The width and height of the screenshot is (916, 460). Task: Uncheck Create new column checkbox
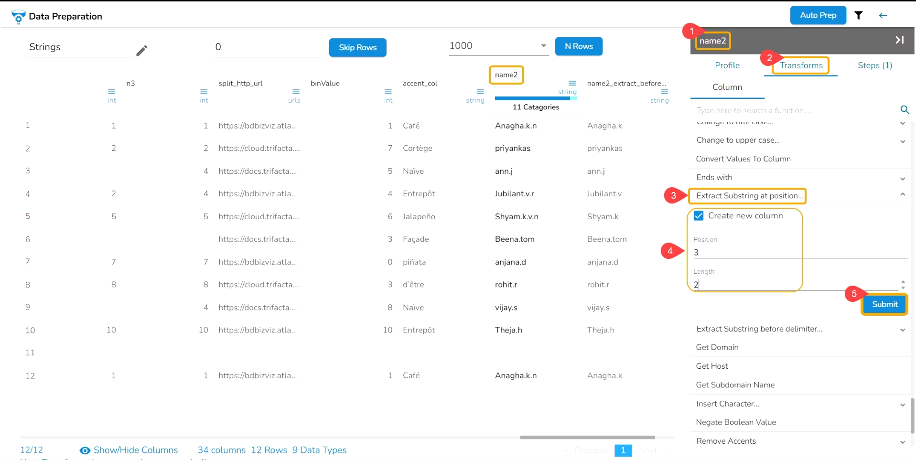699,215
